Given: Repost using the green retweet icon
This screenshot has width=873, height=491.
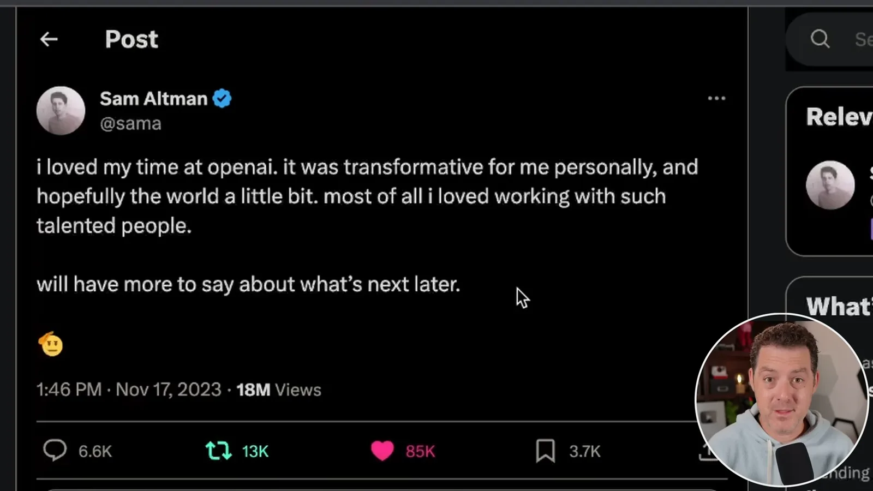Looking at the screenshot, I should tap(218, 451).
